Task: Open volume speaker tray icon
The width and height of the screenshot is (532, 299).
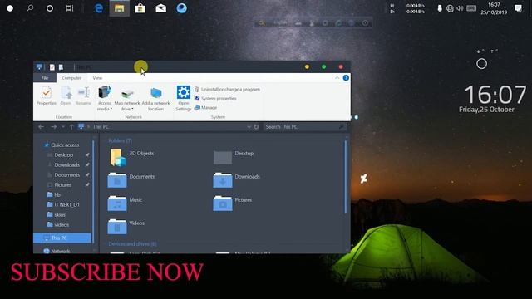Action: (x=460, y=8)
